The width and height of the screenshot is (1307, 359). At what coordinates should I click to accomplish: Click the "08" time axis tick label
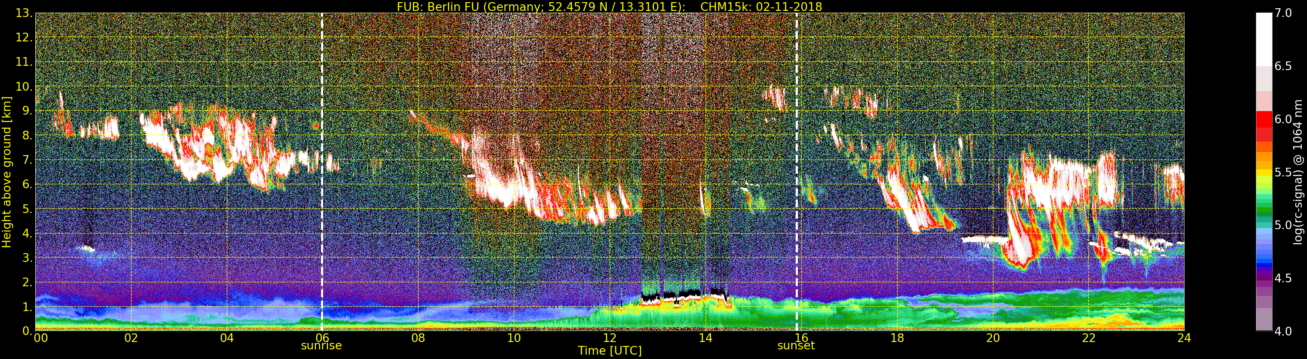click(418, 338)
